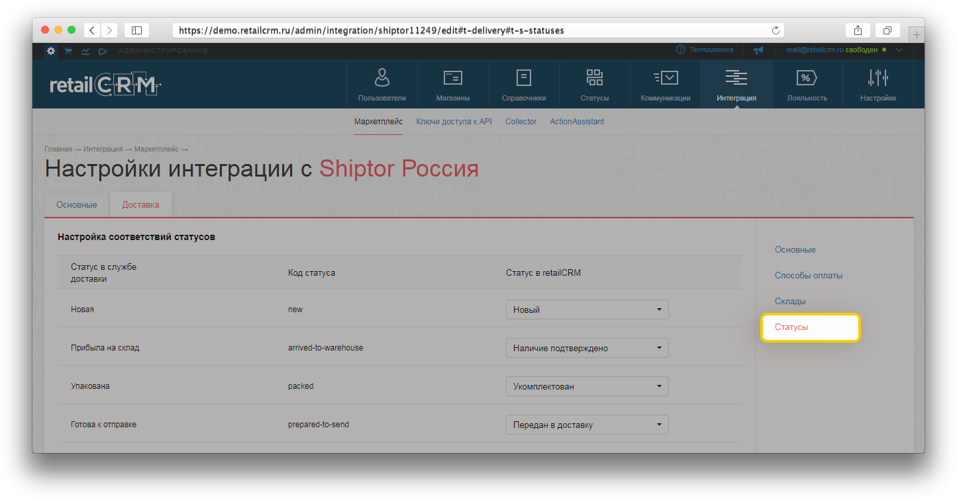Open the Collector submenu item
Screen dimensions: 957x500
click(x=521, y=122)
